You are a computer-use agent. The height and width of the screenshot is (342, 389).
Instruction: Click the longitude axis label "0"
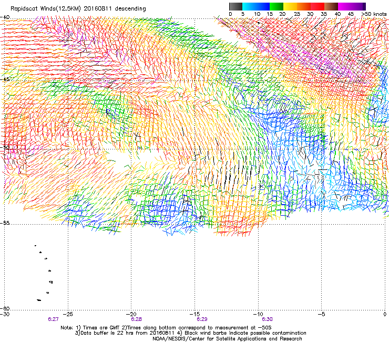click(385, 314)
